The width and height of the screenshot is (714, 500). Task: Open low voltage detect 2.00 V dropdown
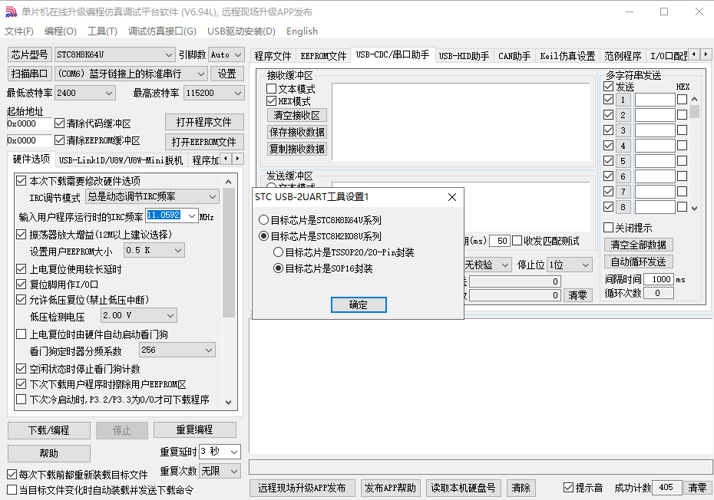point(139,315)
